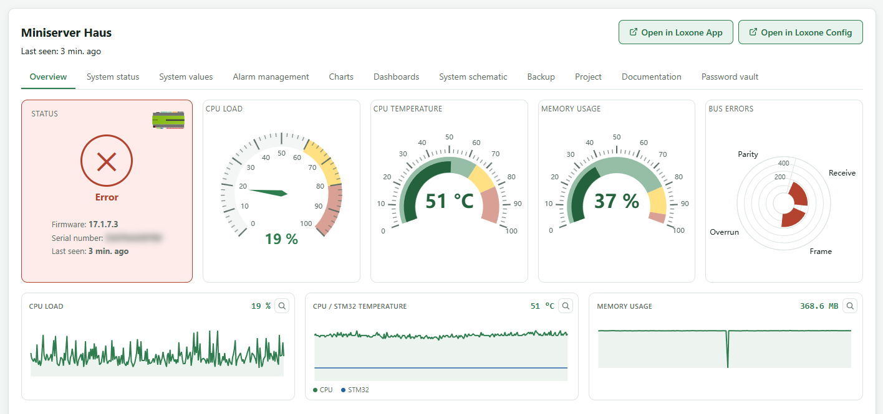Zoom into the CPU Load chart with magnifier icon

(x=282, y=306)
